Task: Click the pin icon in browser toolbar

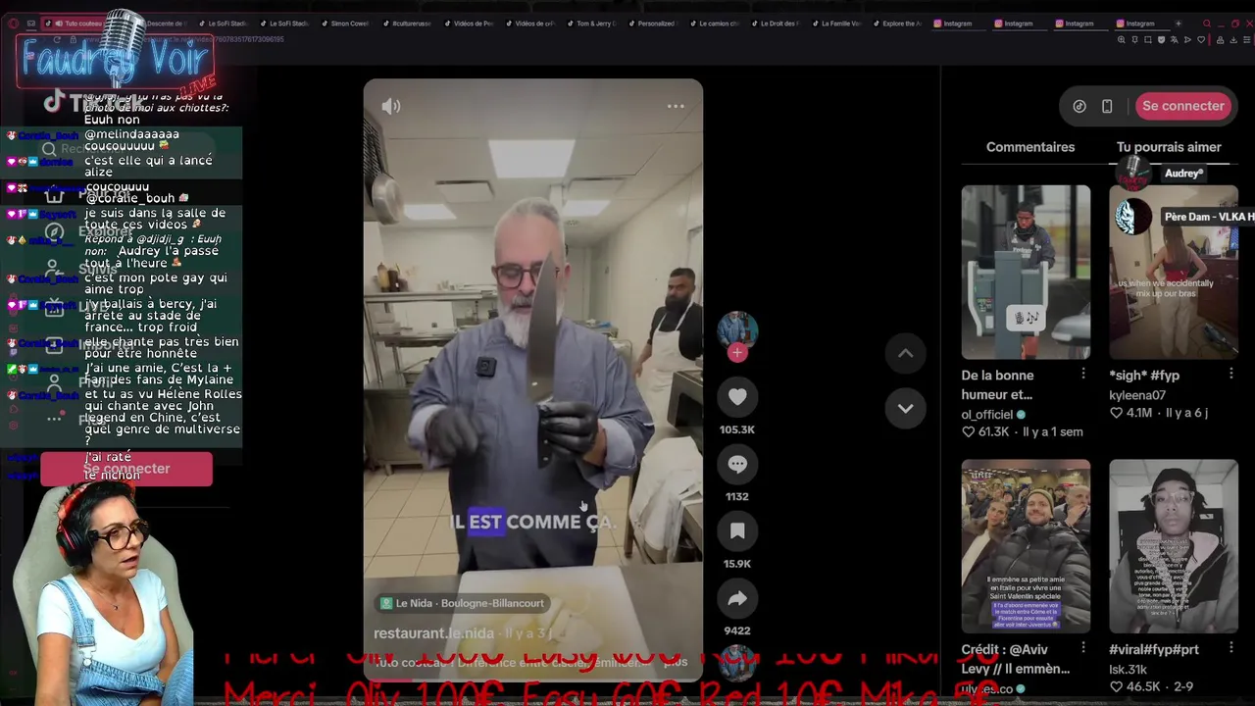Action: coord(1134,40)
